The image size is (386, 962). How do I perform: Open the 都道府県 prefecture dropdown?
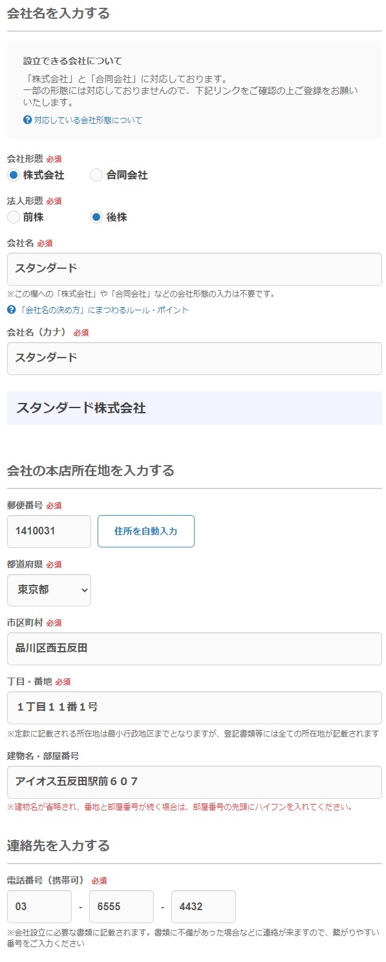pos(48,590)
